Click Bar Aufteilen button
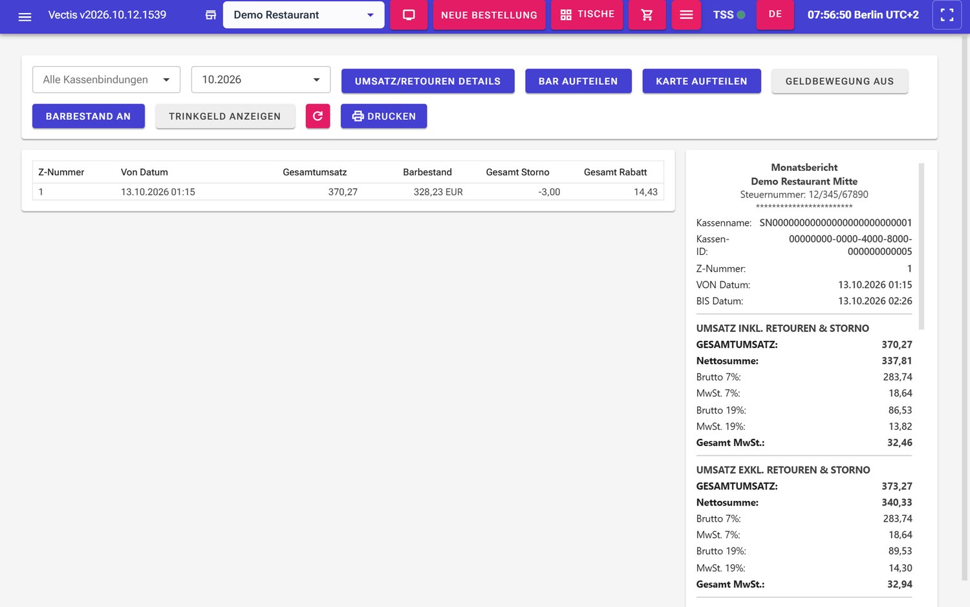This screenshot has width=970, height=607. tap(578, 81)
